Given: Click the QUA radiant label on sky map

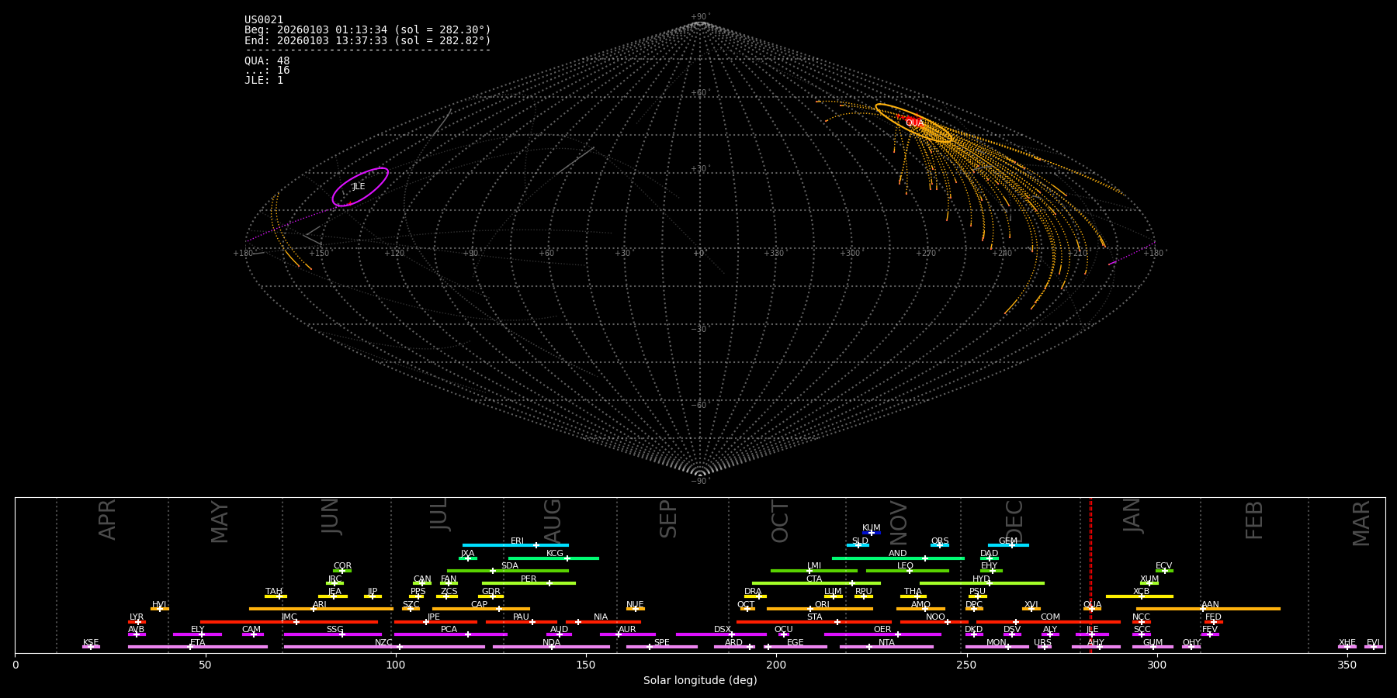Looking at the screenshot, I should pos(914,123).
